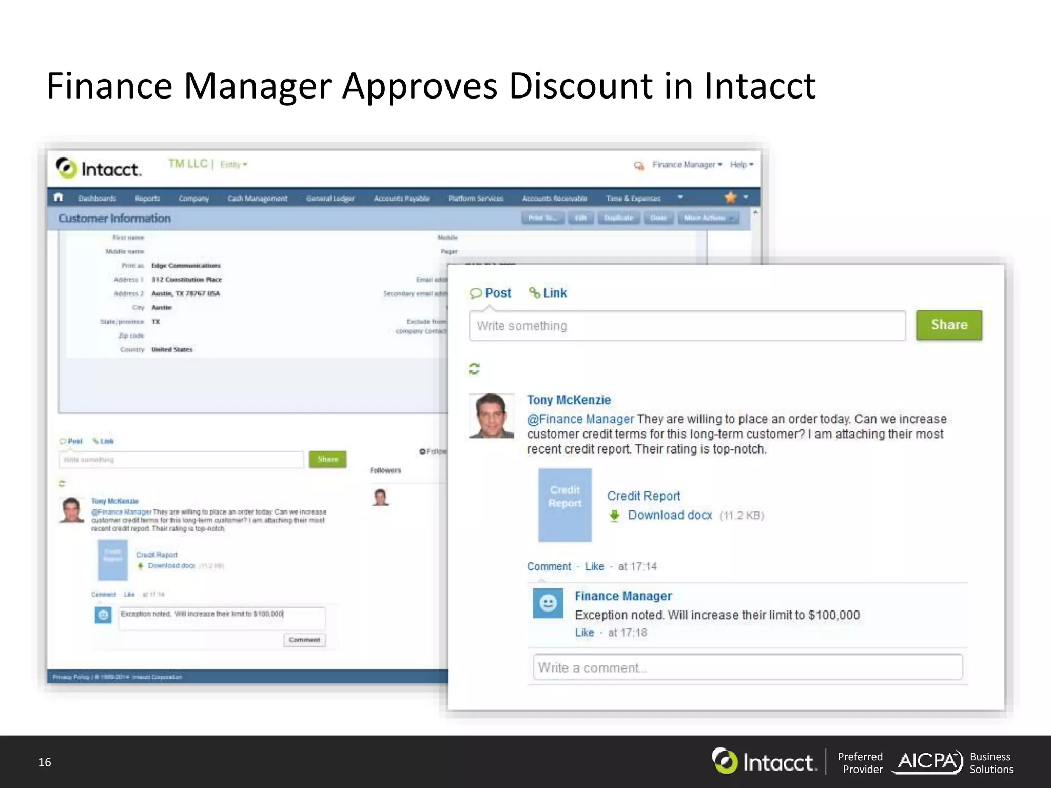The image size is (1051, 788).
Task: Expand the dropdown arrow beside the favorites star
Action: (x=746, y=197)
